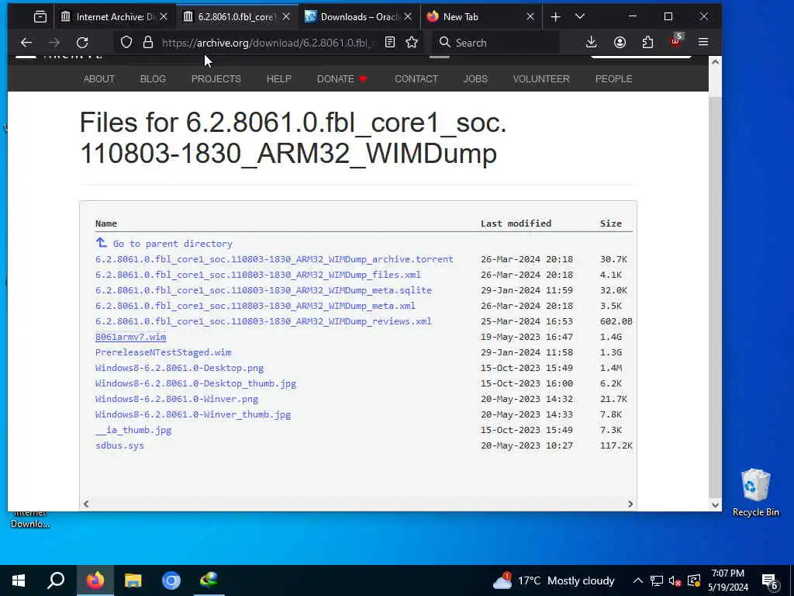The image size is (794, 596).
Task: Open the WIMDump_files.xml link
Action: 257,275
